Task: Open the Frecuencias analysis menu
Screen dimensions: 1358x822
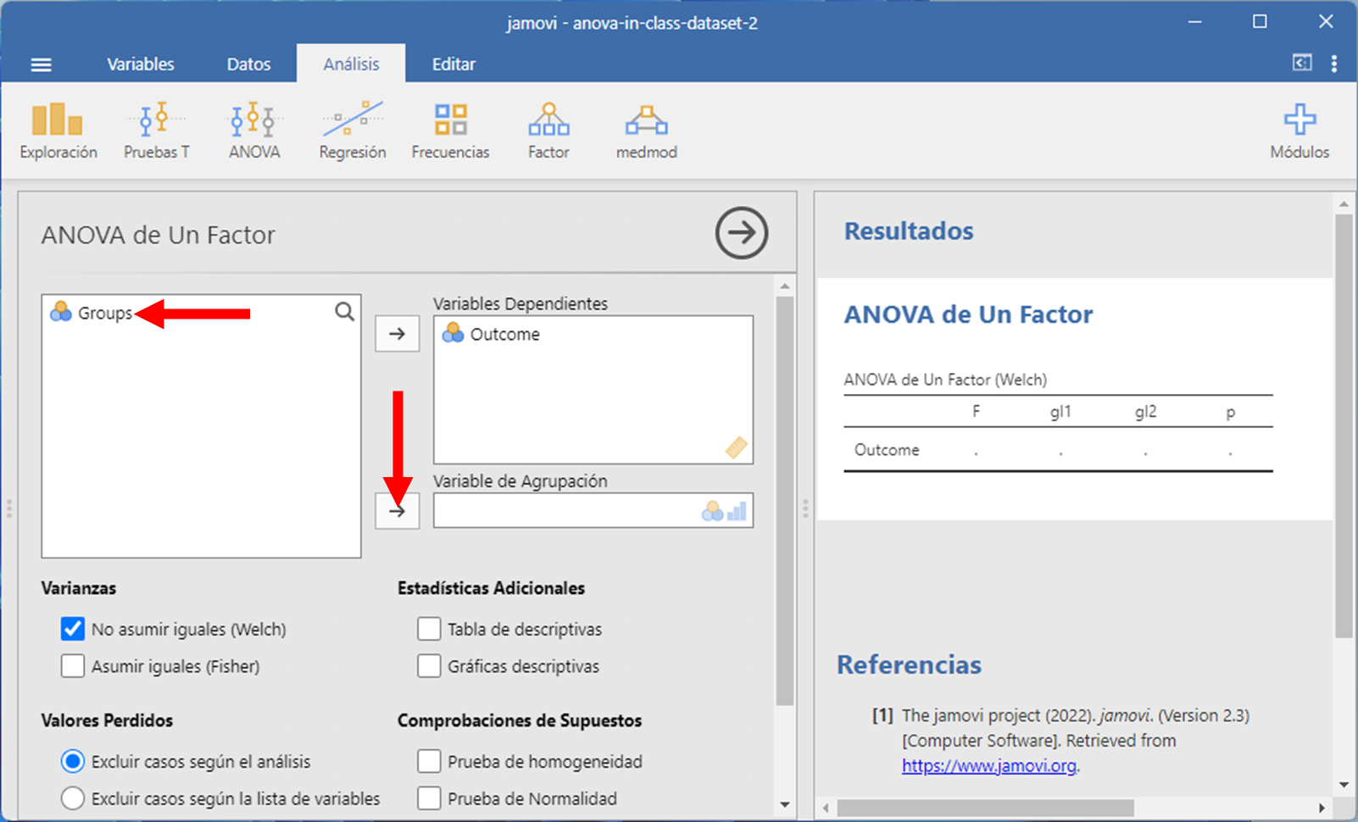Action: tap(450, 130)
